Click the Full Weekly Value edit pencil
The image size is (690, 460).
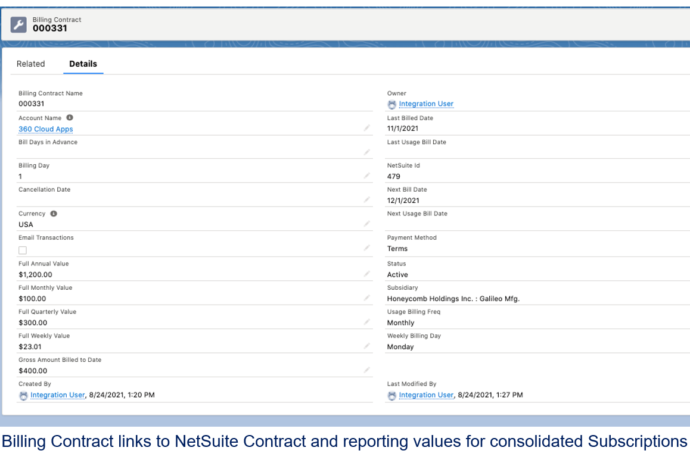(367, 346)
